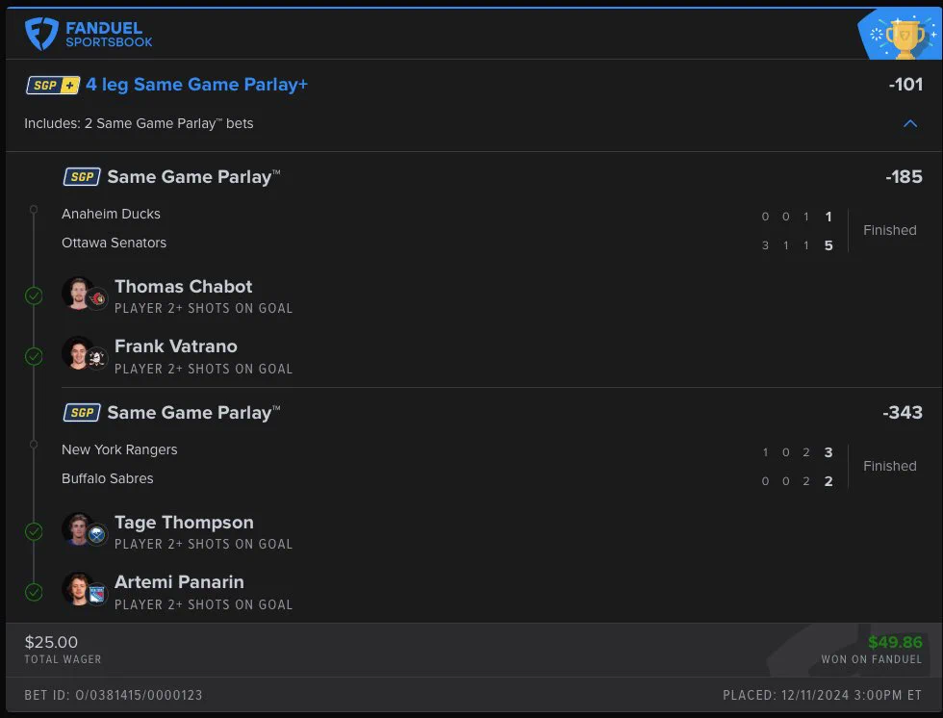The image size is (943, 718).
Task: Select the Tage Thompson name
Action: 184,523
